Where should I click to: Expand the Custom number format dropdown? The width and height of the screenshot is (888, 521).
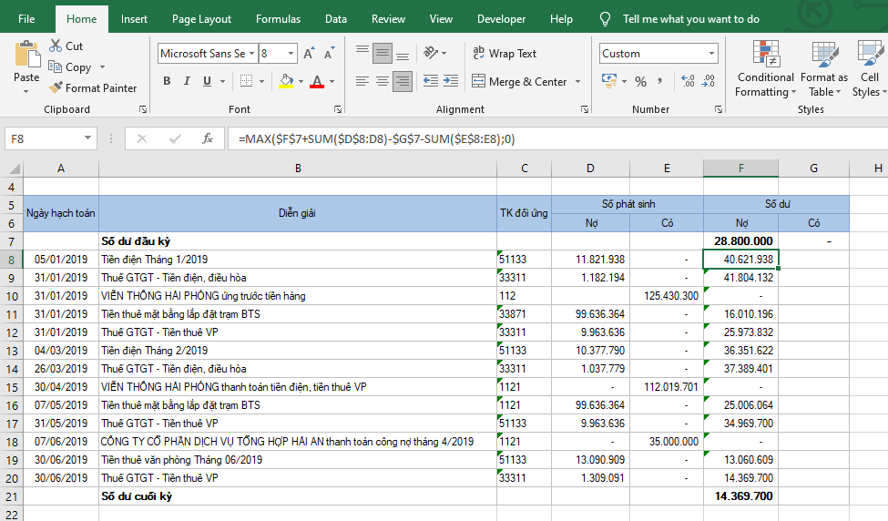point(710,54)
